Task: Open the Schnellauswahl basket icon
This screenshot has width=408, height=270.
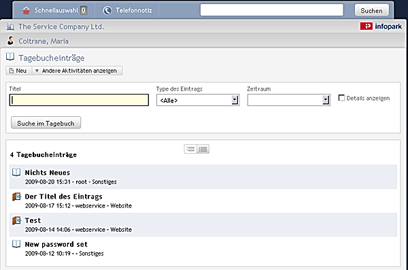Action: tap(26, 10)
